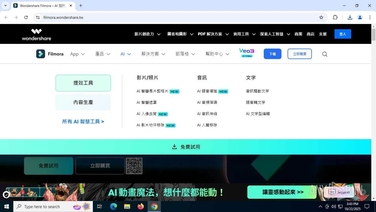Select the 內容生產 tab
Viewport: 376px width, 212px height.
[x=83, y=102]
